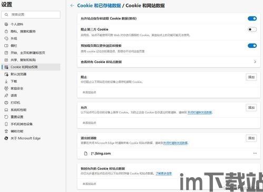The width and height of the screenshot is (263, 192).
Task: Open 隐私、搜索和服务 via its lock icon
Action: pos(6,32)
